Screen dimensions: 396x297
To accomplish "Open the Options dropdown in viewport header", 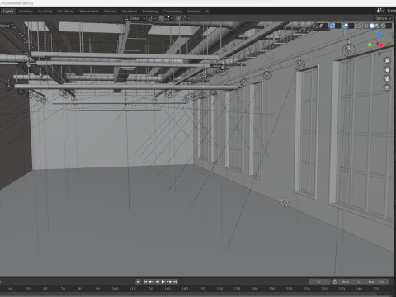I will pyautogui.click(x=383, y=18).
